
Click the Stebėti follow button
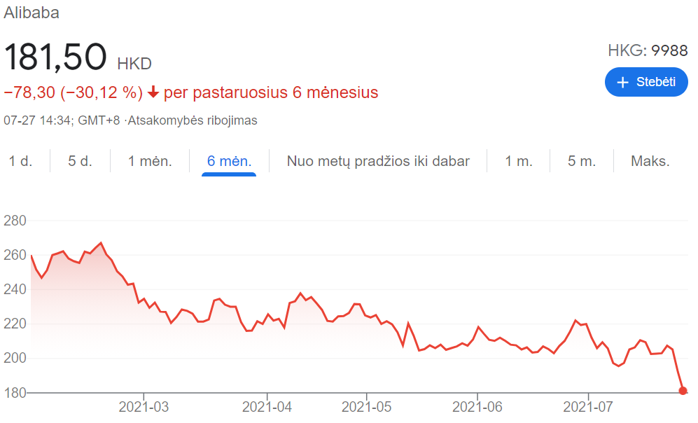pyautogui.click(x=646, y=82)
